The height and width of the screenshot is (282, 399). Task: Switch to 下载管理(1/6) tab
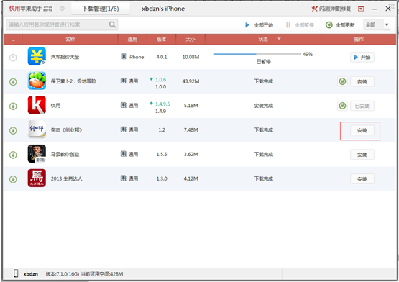click(101, 9)
